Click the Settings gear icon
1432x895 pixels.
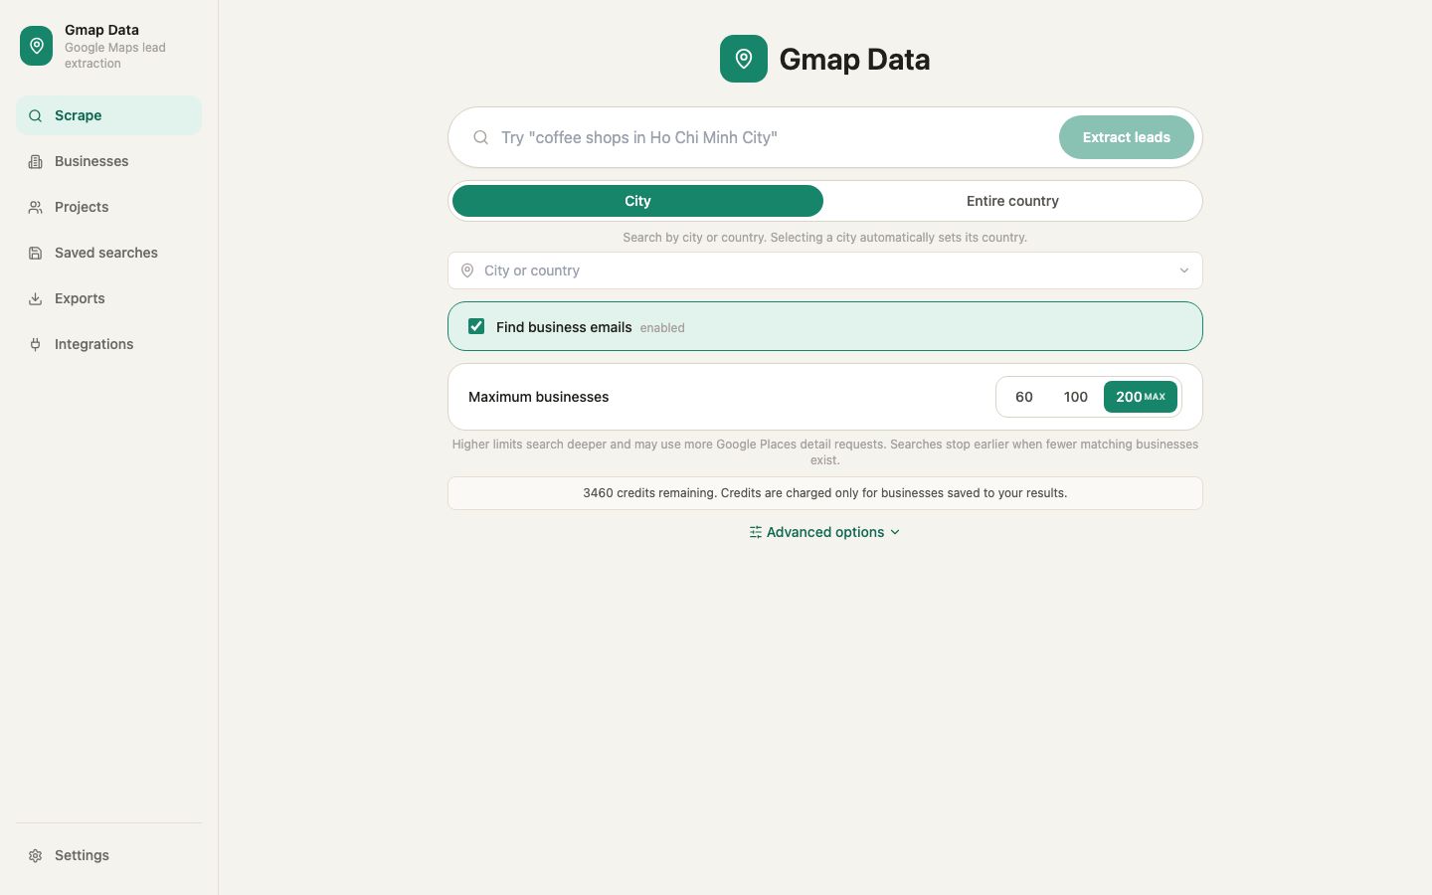[35, 855]
